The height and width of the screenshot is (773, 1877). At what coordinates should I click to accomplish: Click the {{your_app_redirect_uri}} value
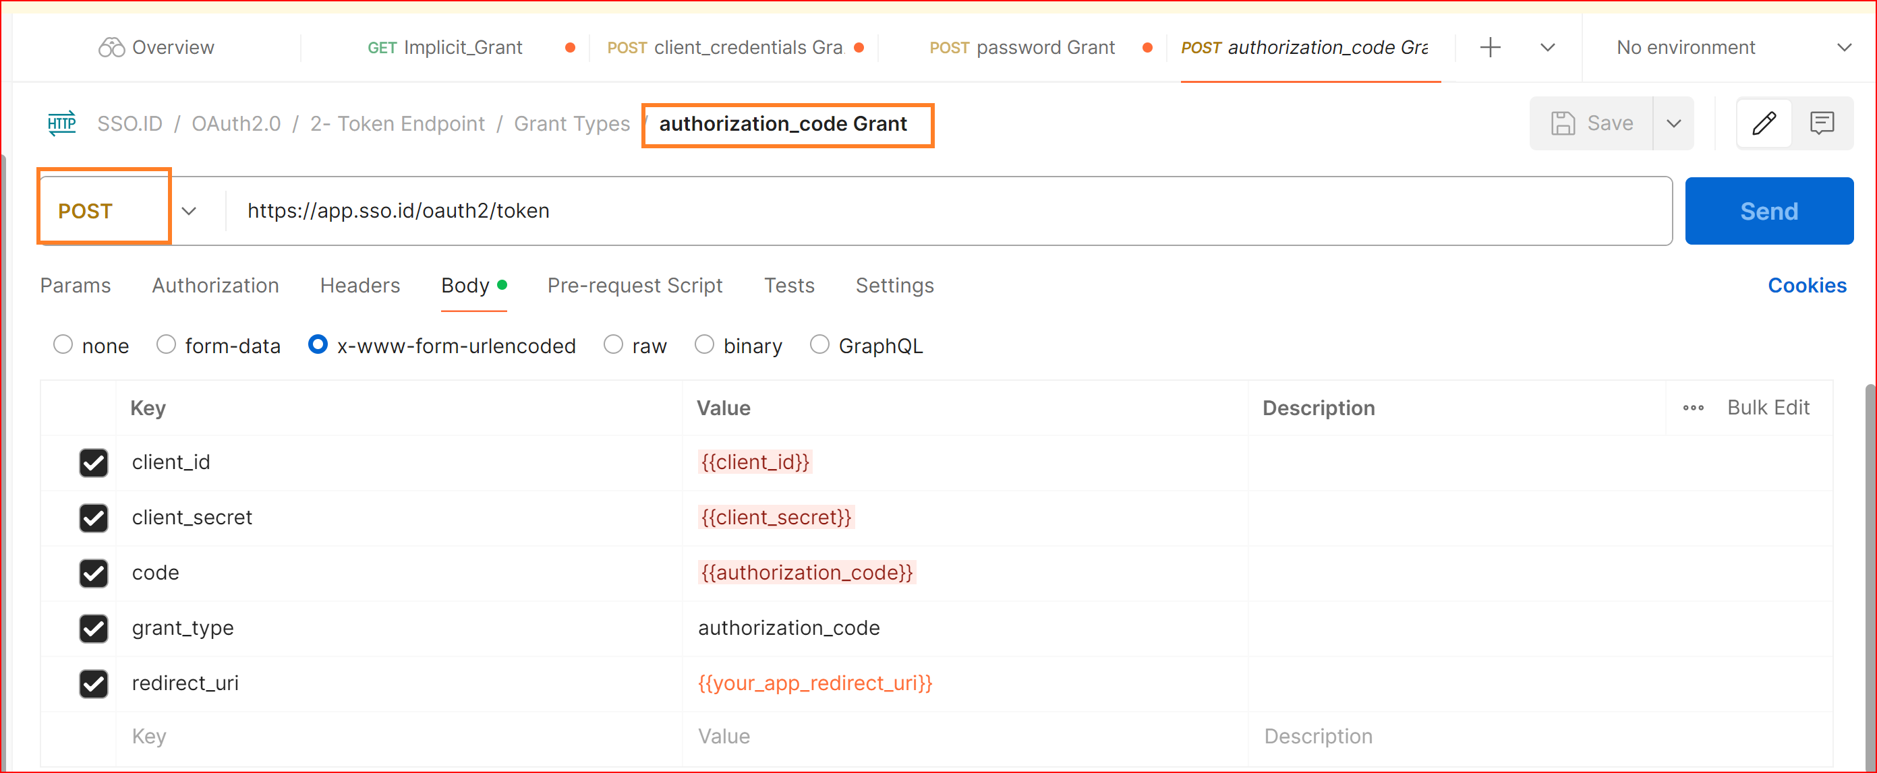[964, 684]
